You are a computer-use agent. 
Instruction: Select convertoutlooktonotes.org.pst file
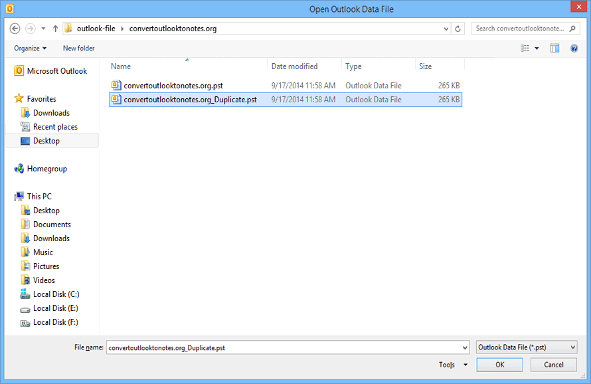286,86
